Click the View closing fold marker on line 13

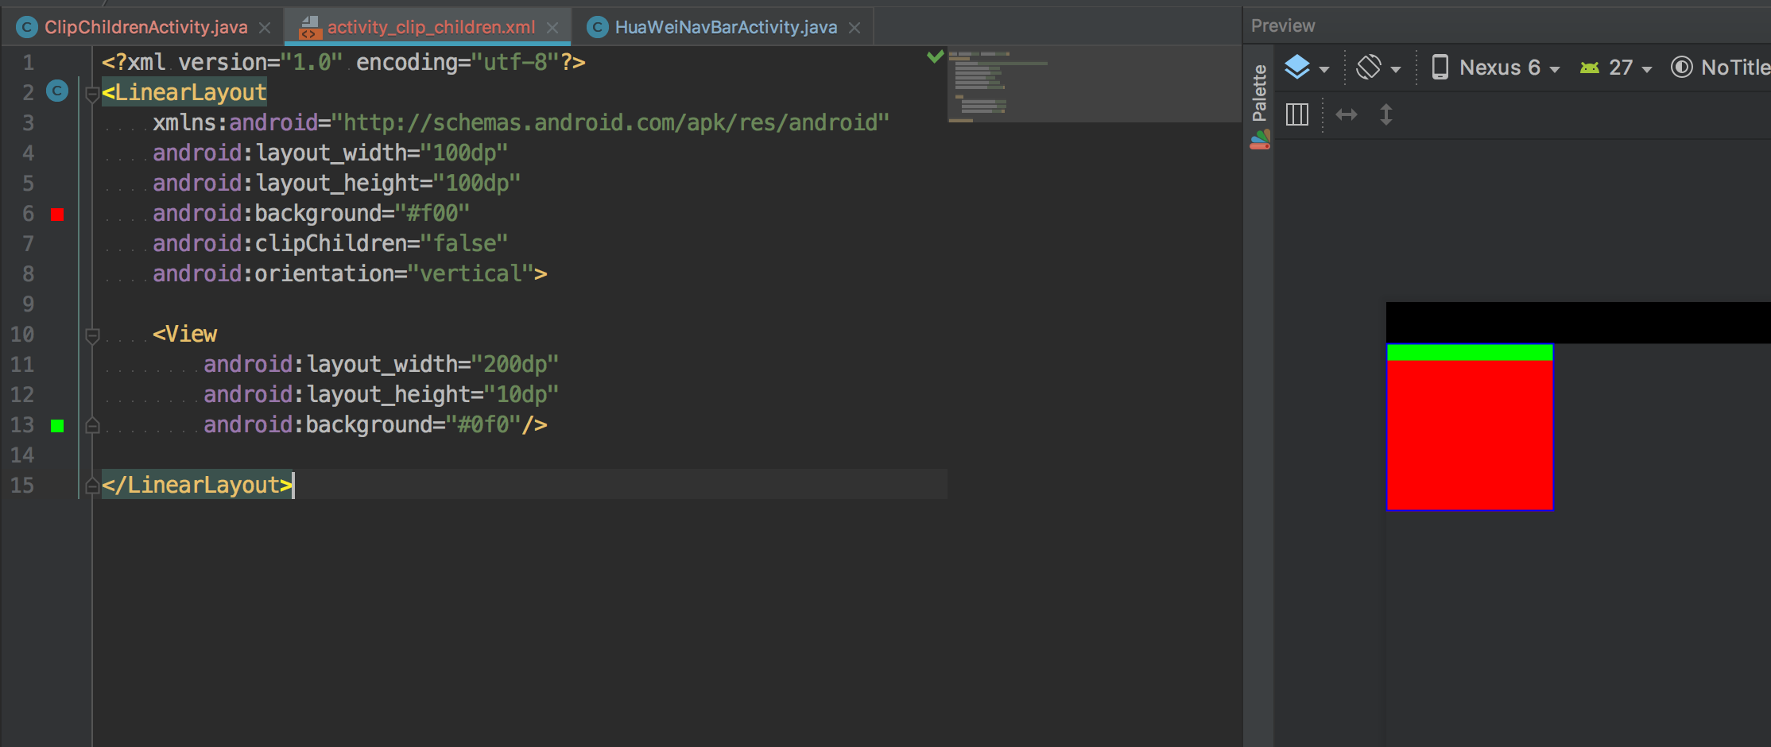(92, 425)
